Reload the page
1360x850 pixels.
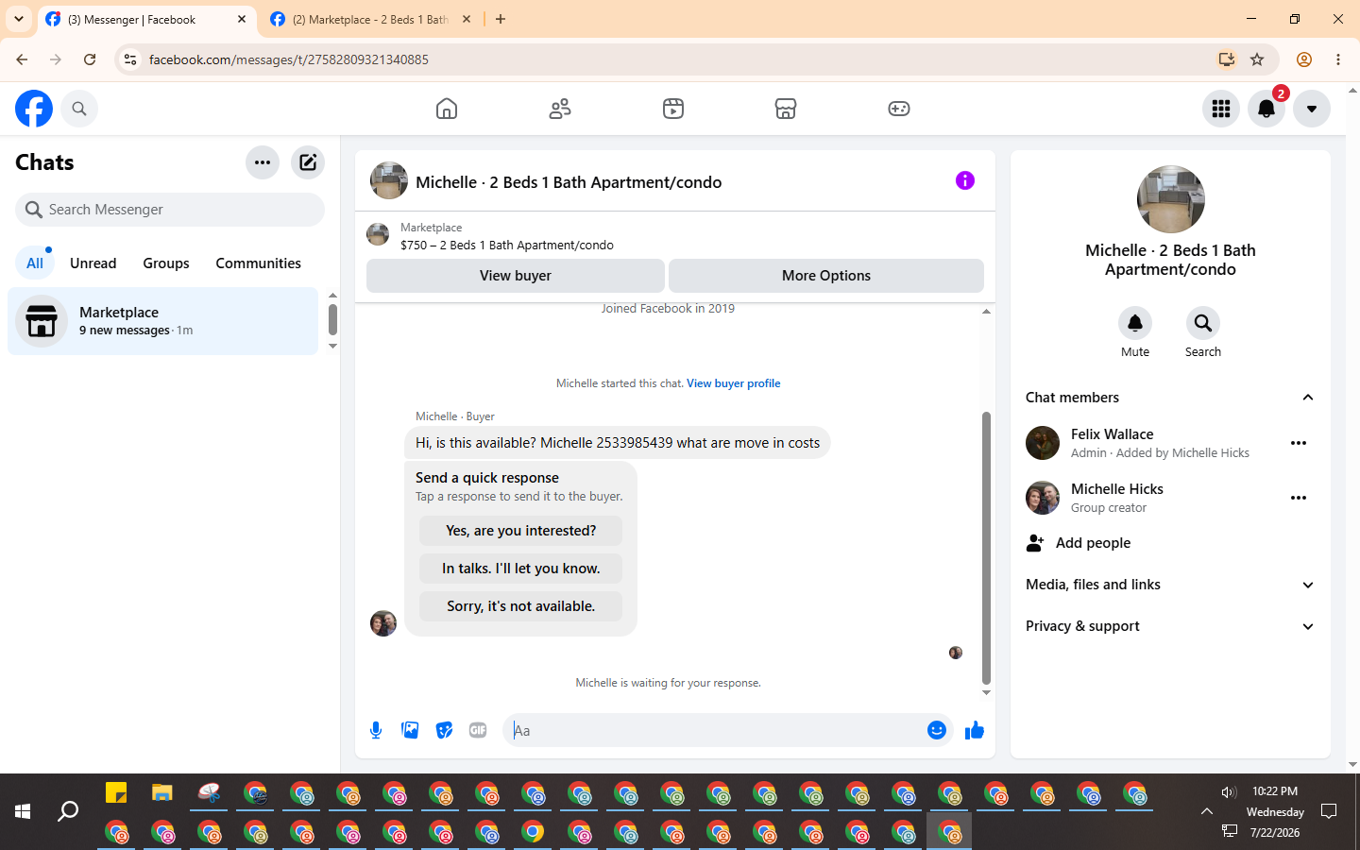pos(90,59)
